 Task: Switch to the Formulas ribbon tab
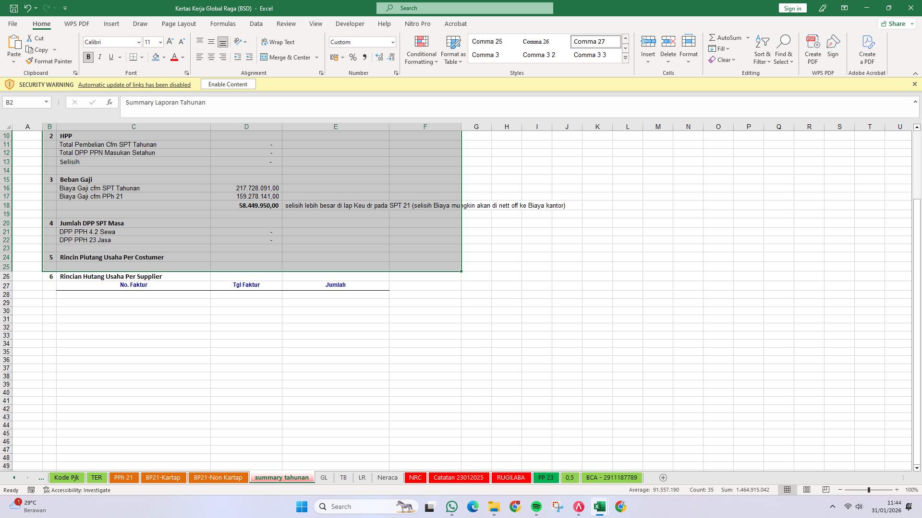223,24
